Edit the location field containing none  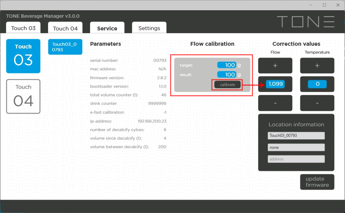(296, 147)
